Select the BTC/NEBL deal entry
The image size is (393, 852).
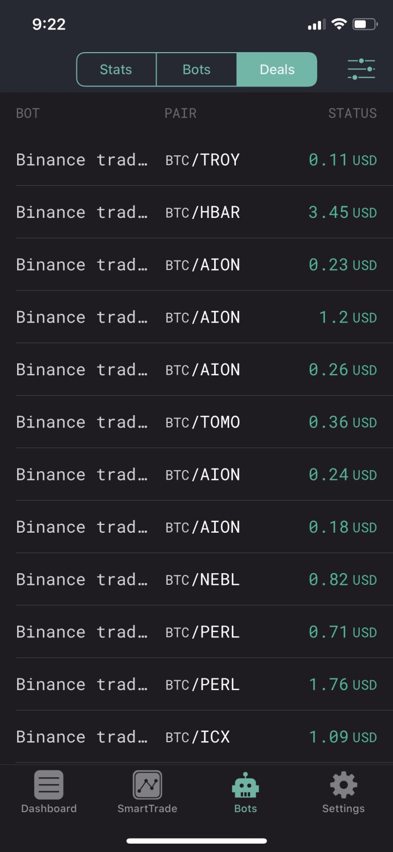point(196,579)
